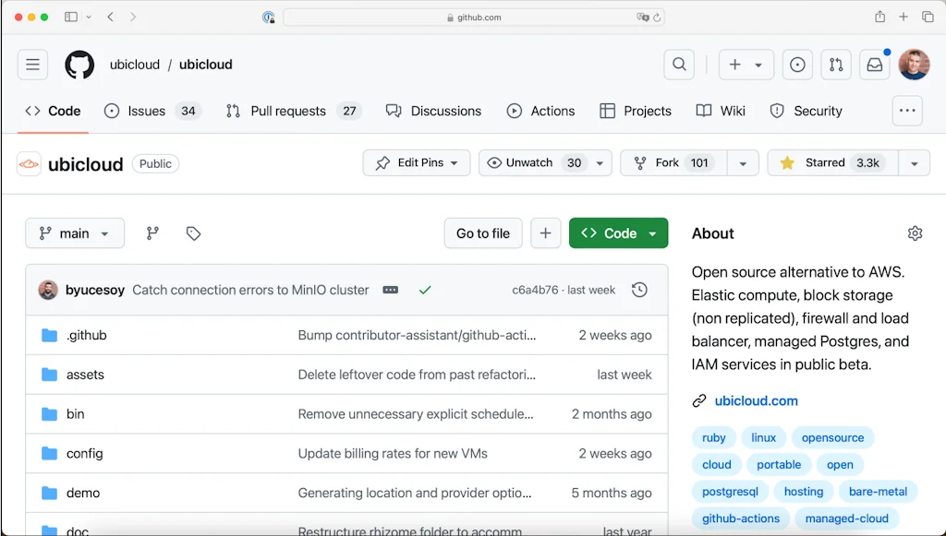Visit the ubicloud.com website link
The width and height of the screenshot is (946, 536).
pyautogui.click(x=756, y=400)
